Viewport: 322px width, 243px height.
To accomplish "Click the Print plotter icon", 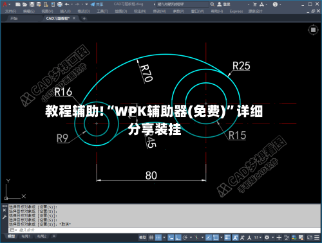I will 60,4.
